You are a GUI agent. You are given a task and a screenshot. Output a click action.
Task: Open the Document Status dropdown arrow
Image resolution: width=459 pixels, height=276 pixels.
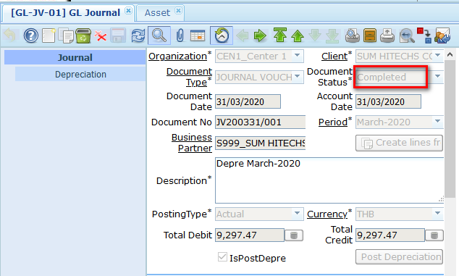[x=437, y=77]
